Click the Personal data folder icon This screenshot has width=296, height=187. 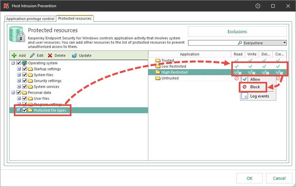[24, 93]
